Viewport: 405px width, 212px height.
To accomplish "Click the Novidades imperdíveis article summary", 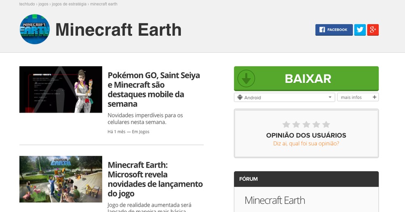I will (x=145, y=119).
